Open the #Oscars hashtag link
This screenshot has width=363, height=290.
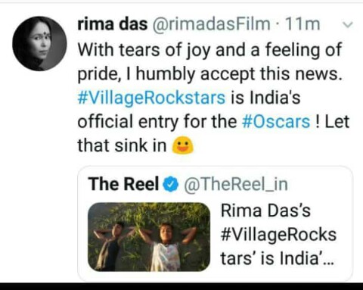pyautogui.click(x=276, y=122)
